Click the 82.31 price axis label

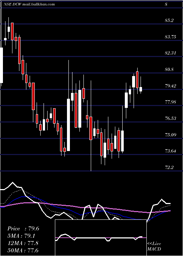171,53
